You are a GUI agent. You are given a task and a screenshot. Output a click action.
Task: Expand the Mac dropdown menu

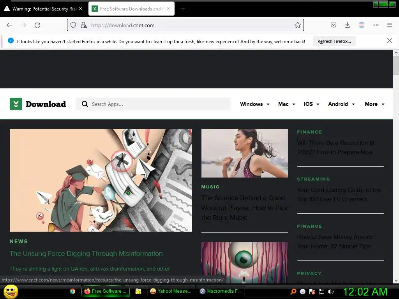coord(287,104)
